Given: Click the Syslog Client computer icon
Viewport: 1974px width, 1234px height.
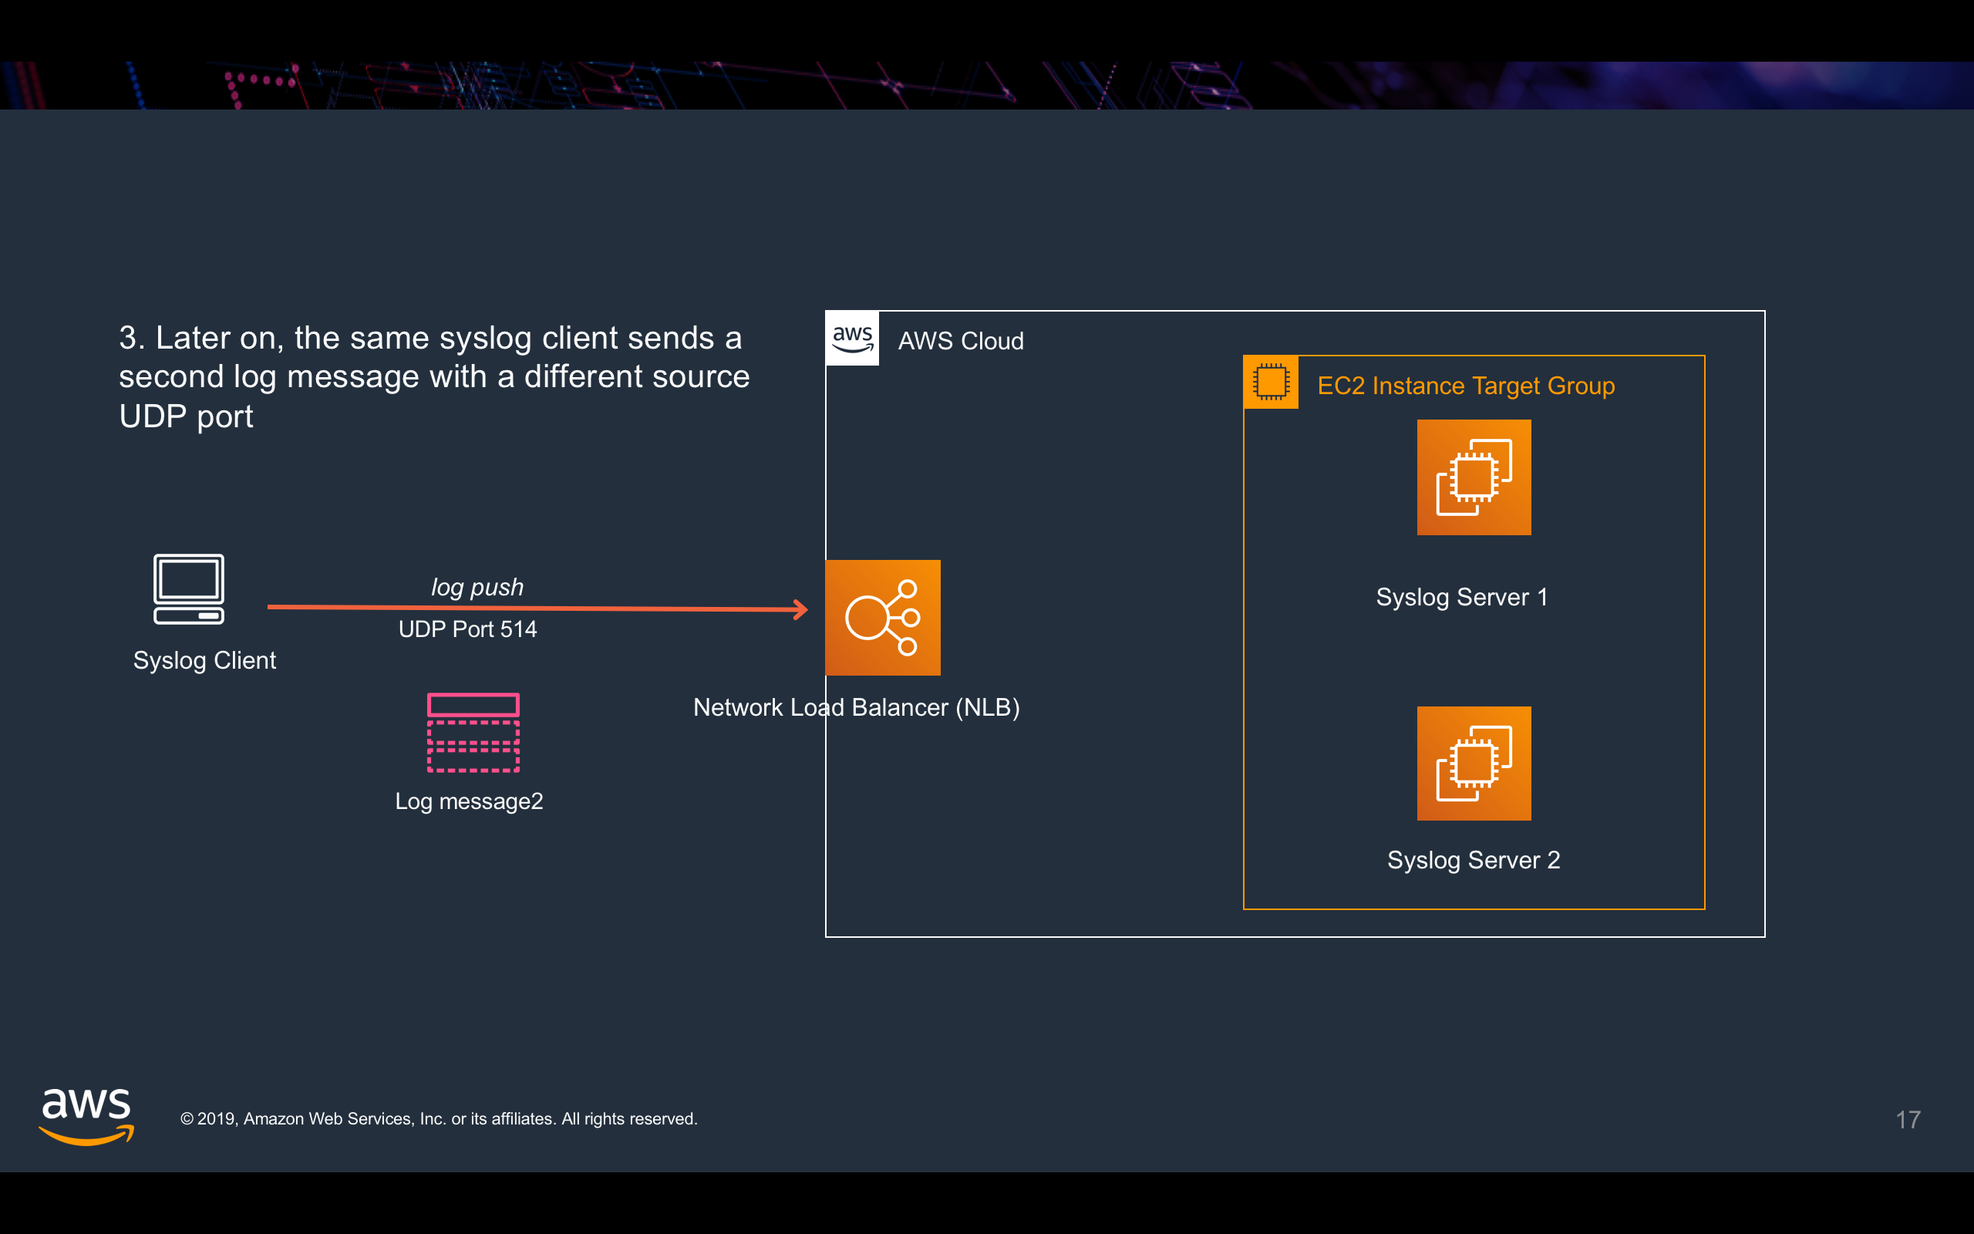Looking at the screenshot, I should click(188, 588).
